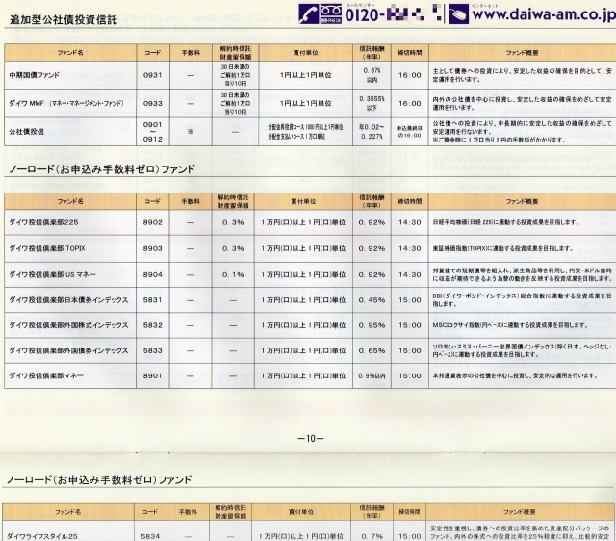Click the 0.65% trust fee cell
616x541 pixels.
pyautogui.click(x=372, y=350)
